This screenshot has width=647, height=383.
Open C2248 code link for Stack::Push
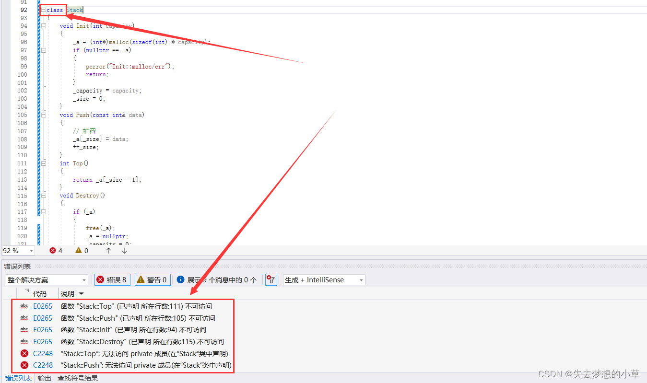pos(43,365)
